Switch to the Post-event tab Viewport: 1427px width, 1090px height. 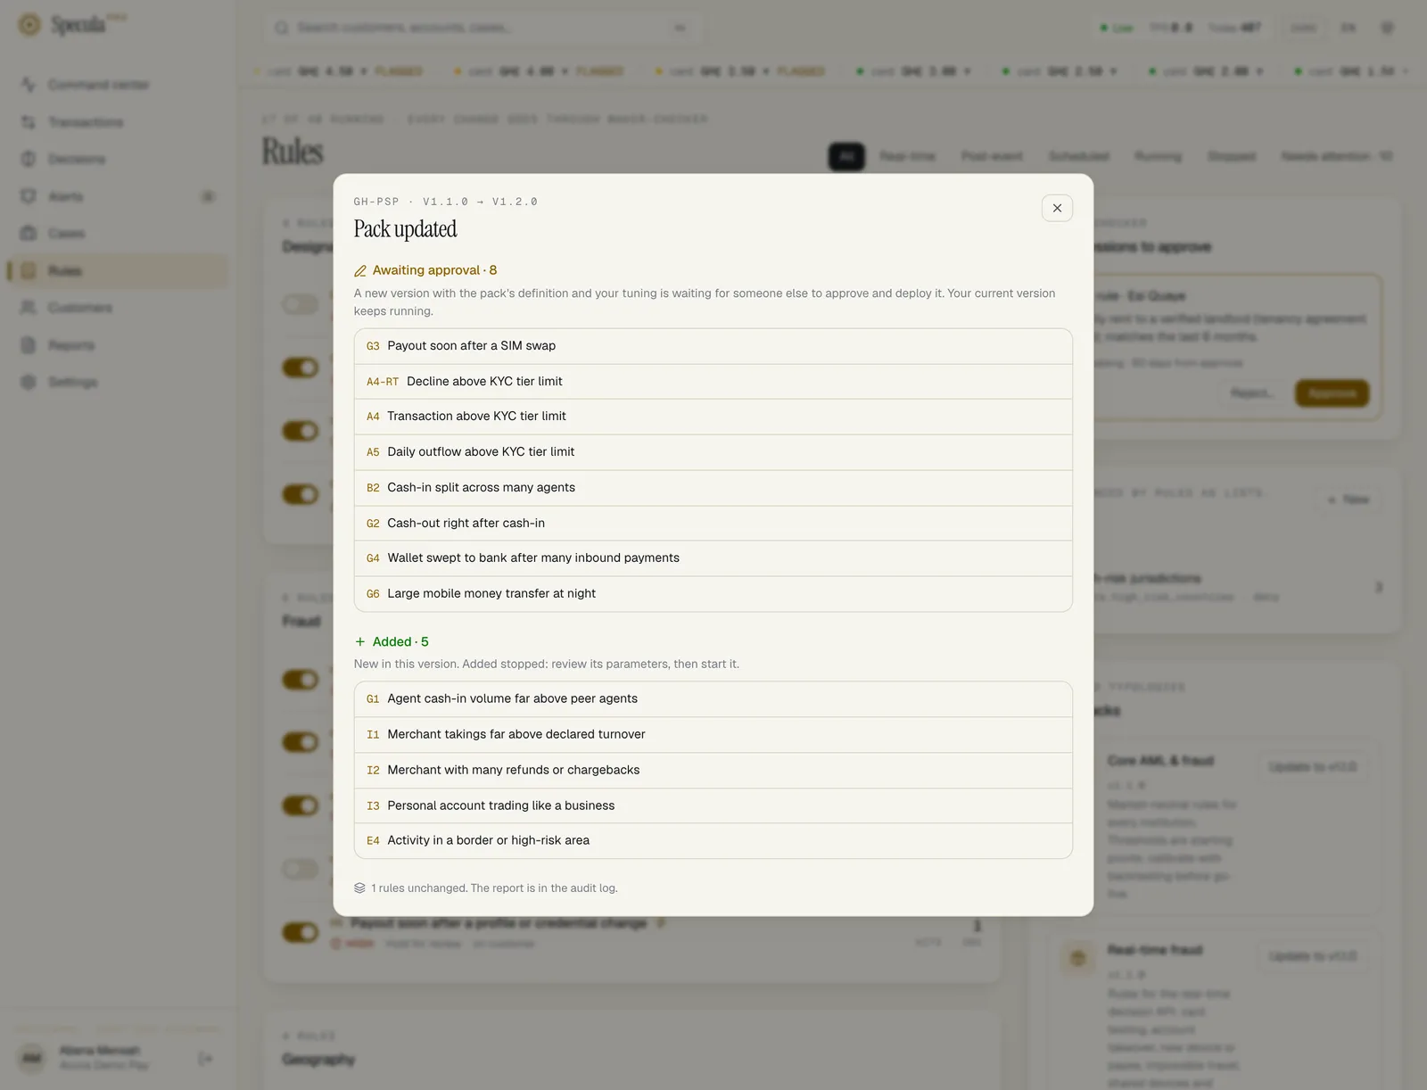click(x=992, y=156)
